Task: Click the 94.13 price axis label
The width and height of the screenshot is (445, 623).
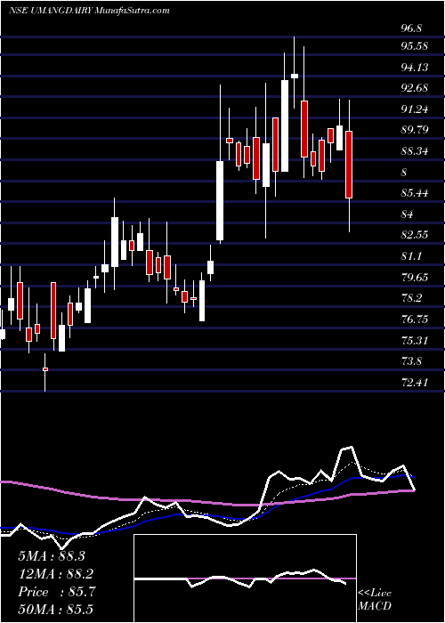Action: tap(414, 67)
